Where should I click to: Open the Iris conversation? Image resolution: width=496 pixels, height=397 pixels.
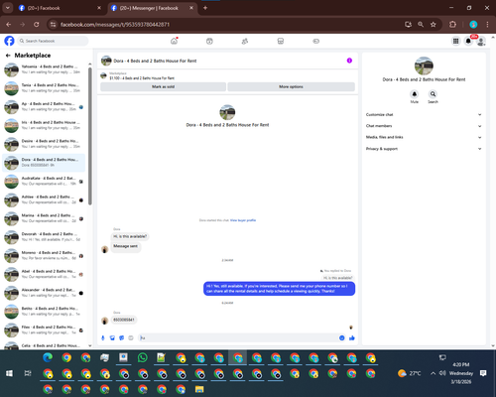click(x=44, y=125)
